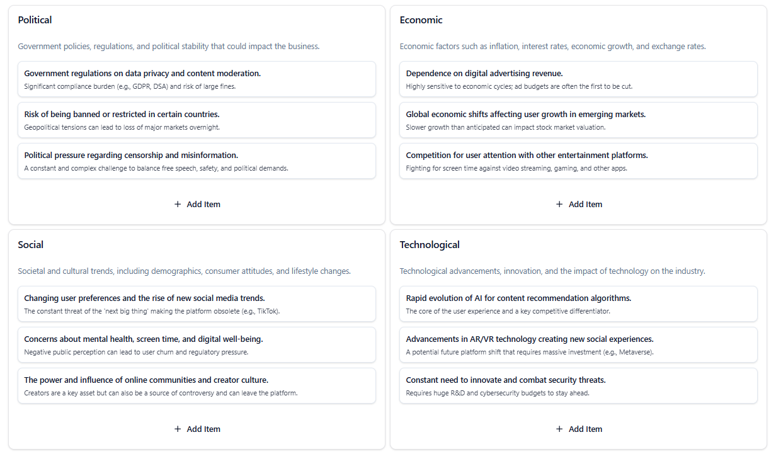
Task: Click the plus icon in Technological section
Action: point(559,429)
